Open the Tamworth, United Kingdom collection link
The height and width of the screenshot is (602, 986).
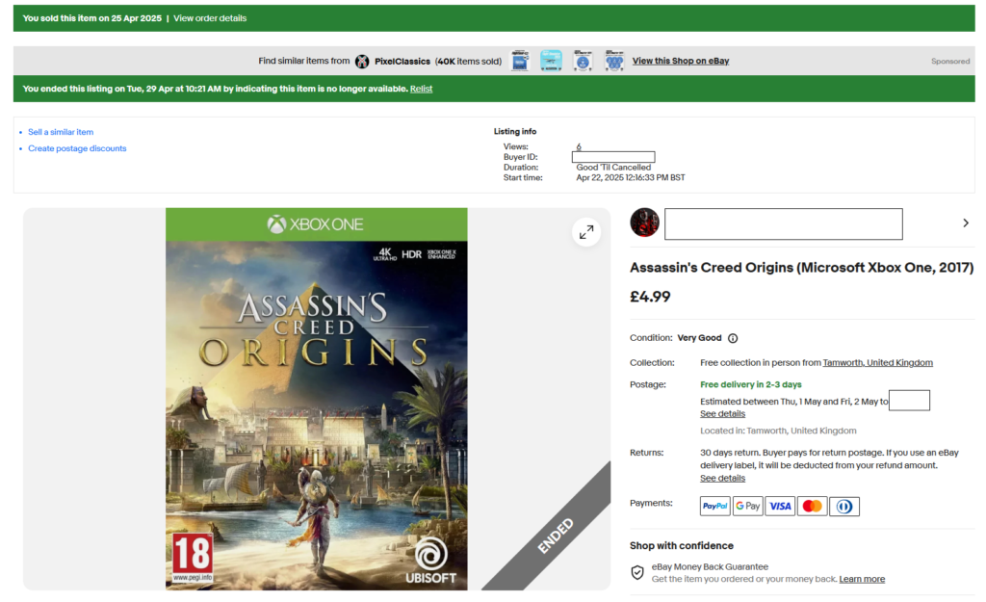878,363
